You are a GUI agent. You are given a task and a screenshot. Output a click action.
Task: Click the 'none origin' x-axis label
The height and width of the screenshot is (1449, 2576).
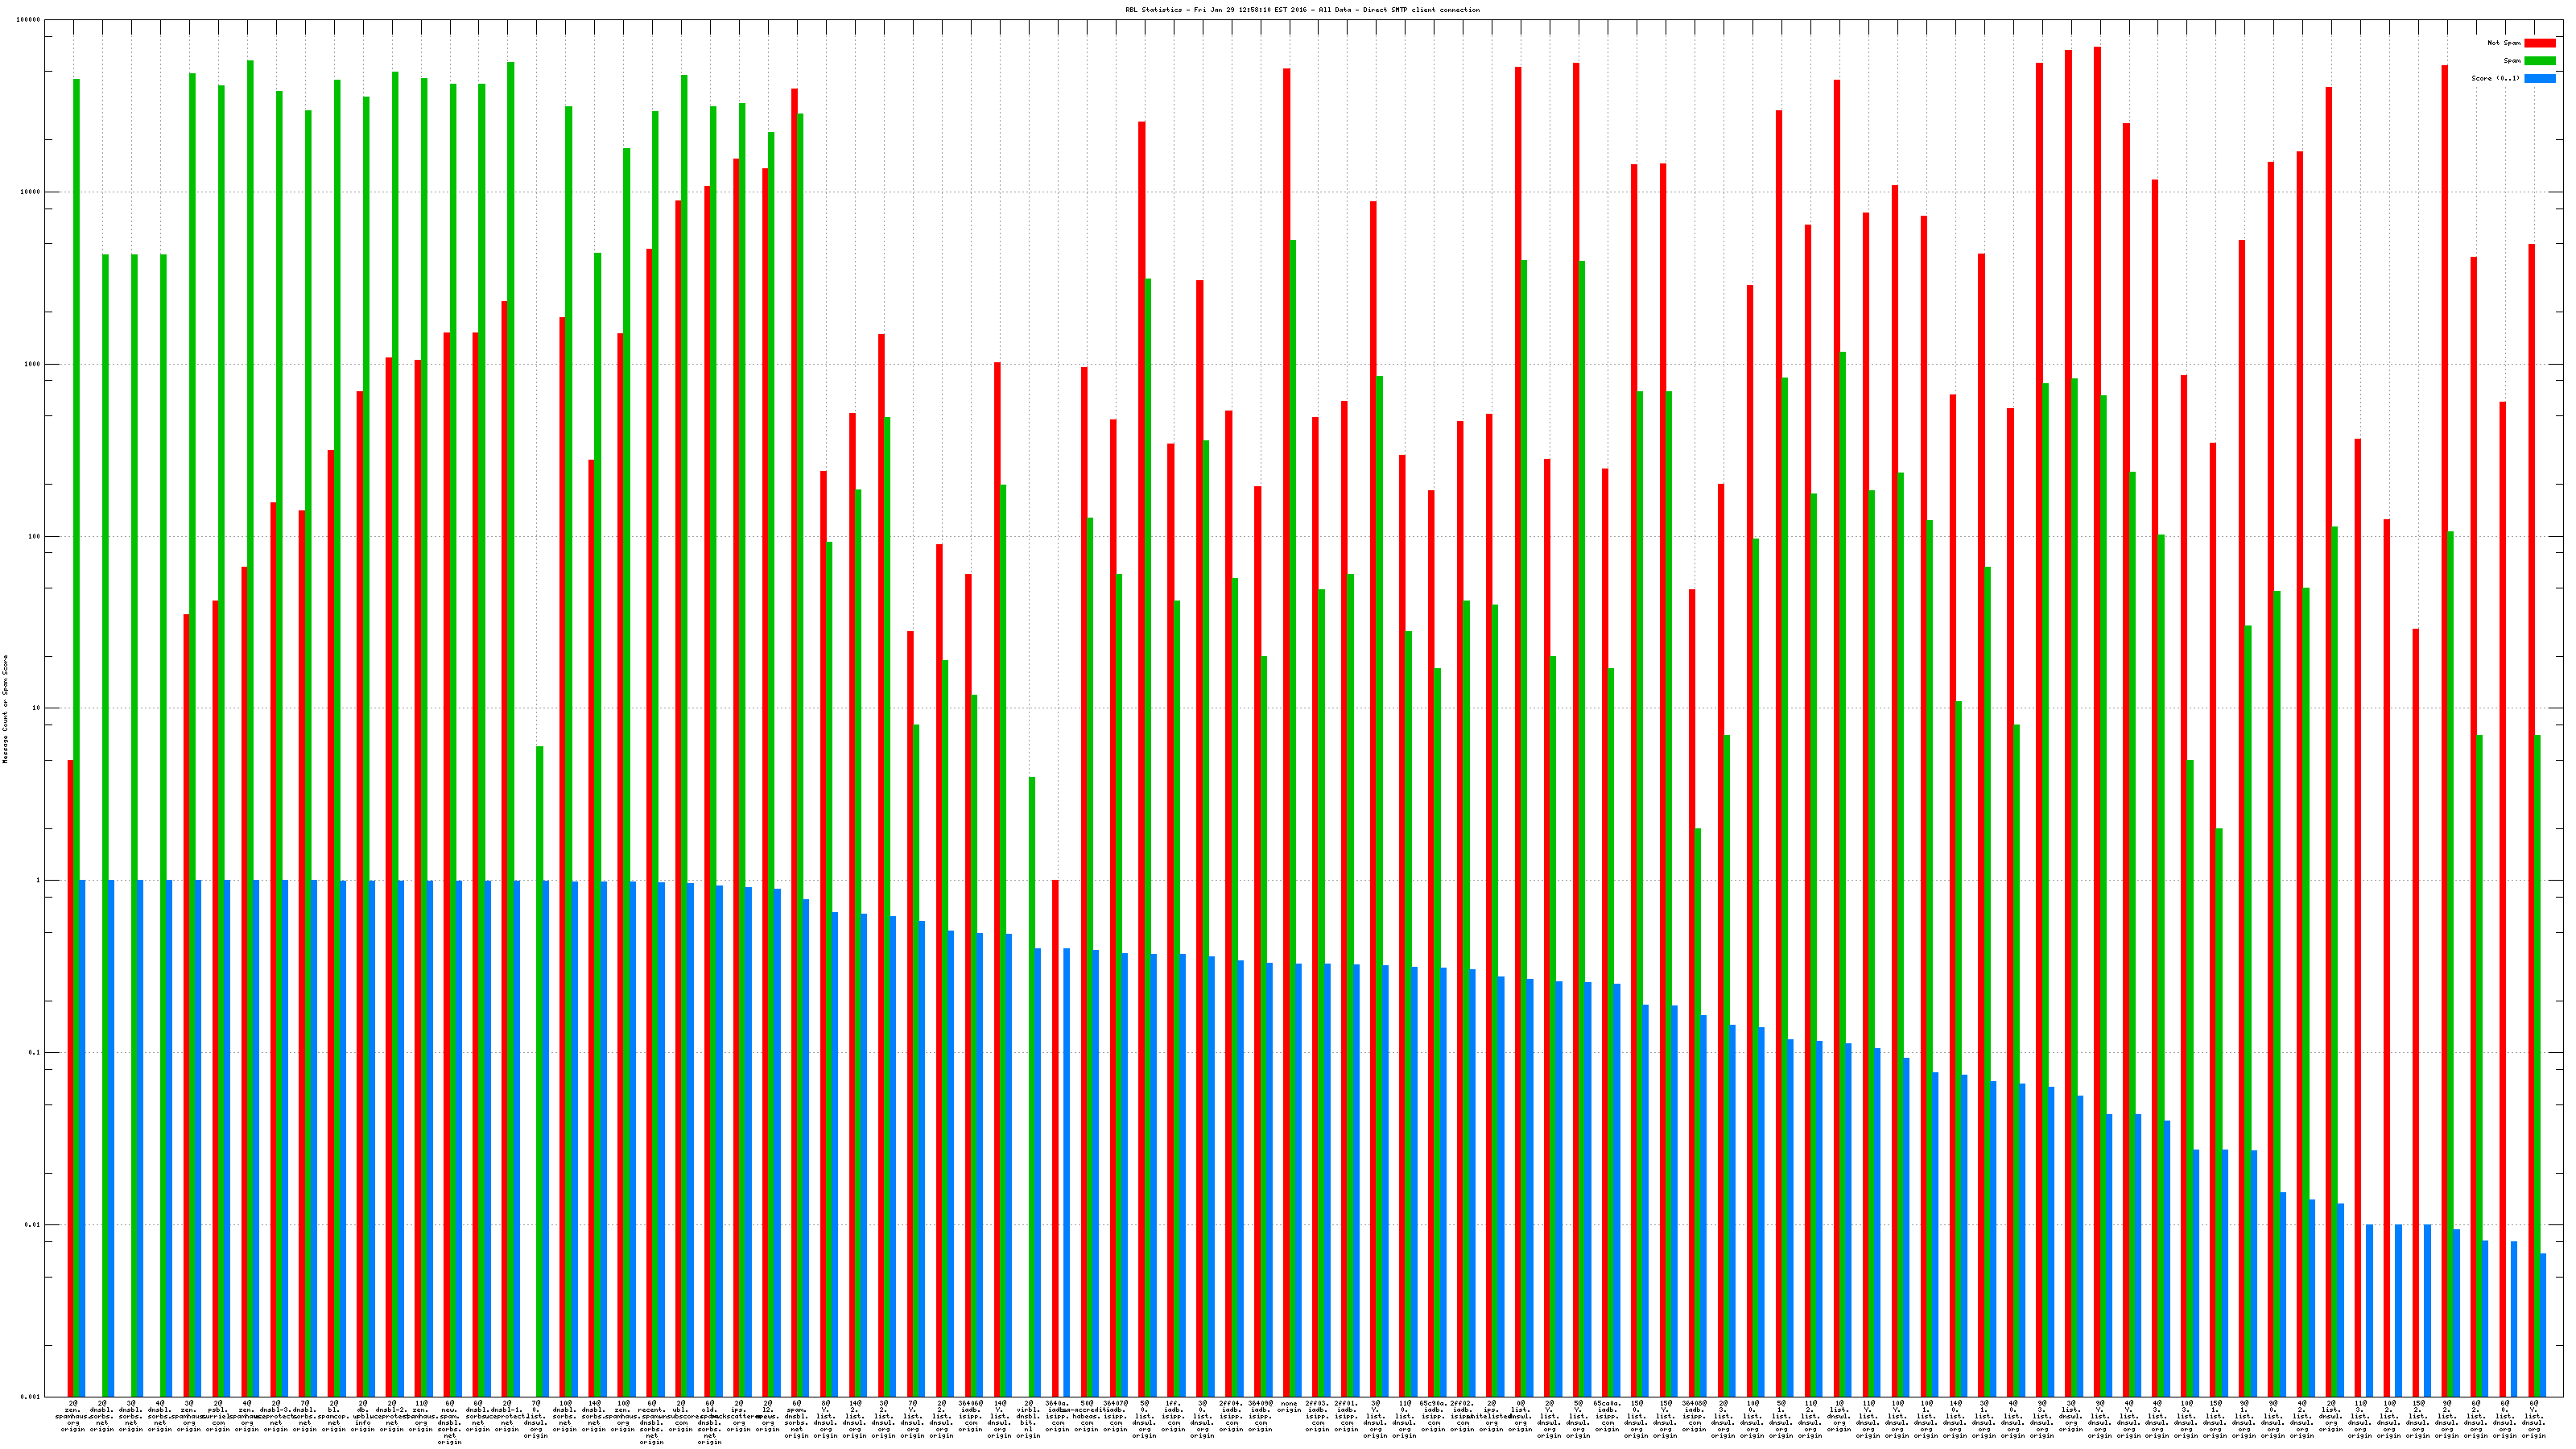coord(1288,1406)
